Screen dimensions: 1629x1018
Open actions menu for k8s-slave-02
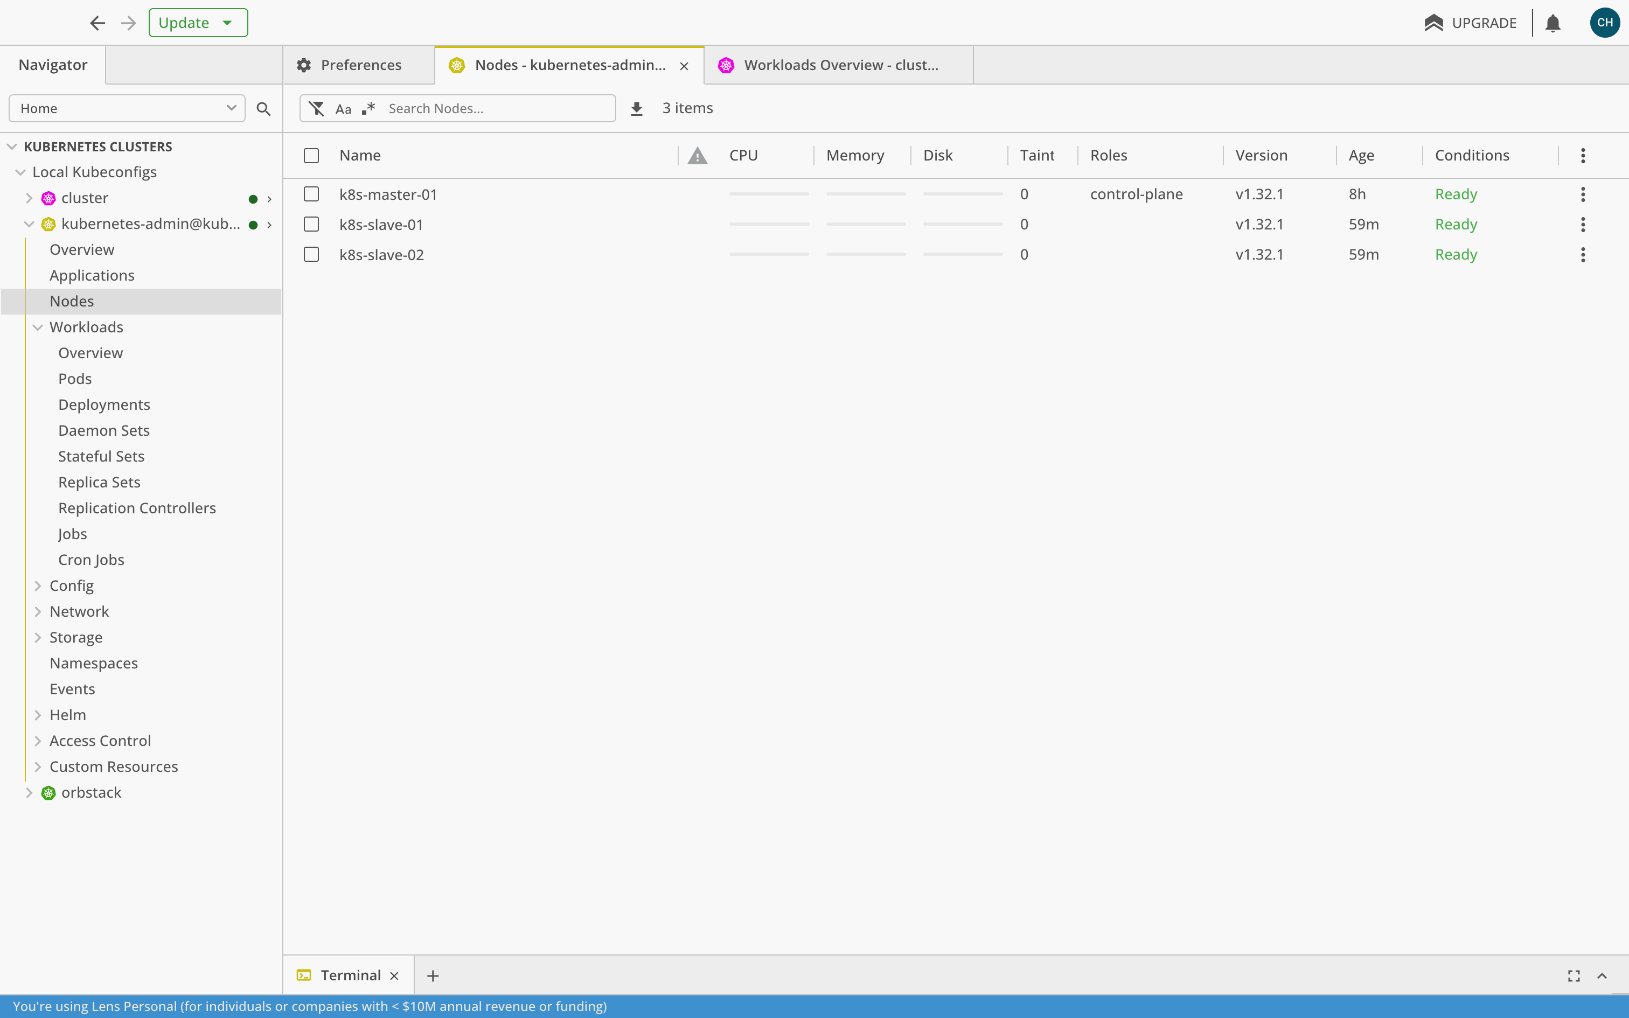1583,254
